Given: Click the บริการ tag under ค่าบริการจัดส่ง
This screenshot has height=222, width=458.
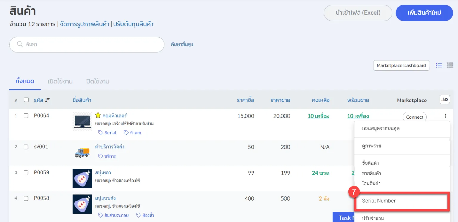Looking at the screenshot, I should [x=107, y=156].
